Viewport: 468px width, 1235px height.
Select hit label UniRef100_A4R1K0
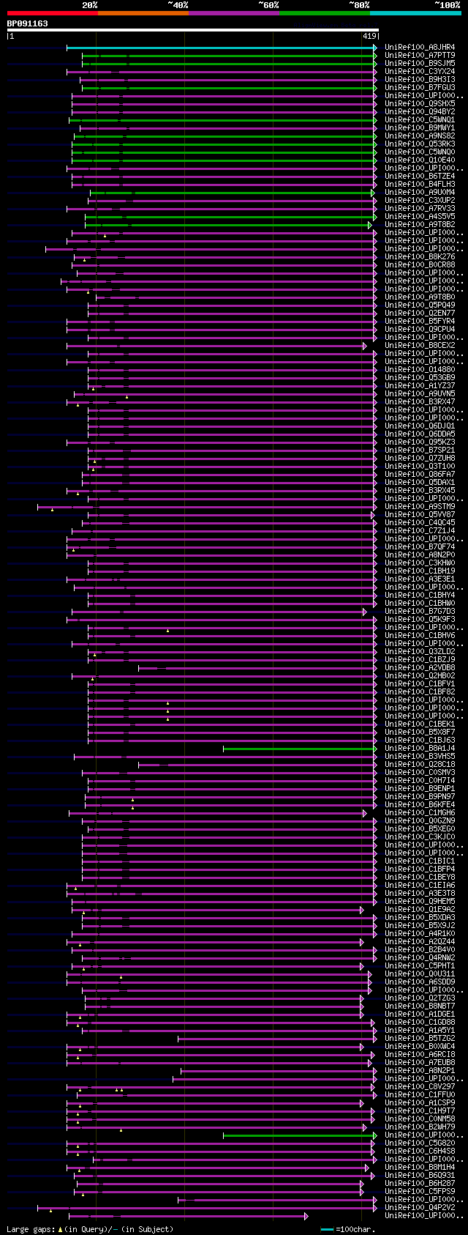420,934
